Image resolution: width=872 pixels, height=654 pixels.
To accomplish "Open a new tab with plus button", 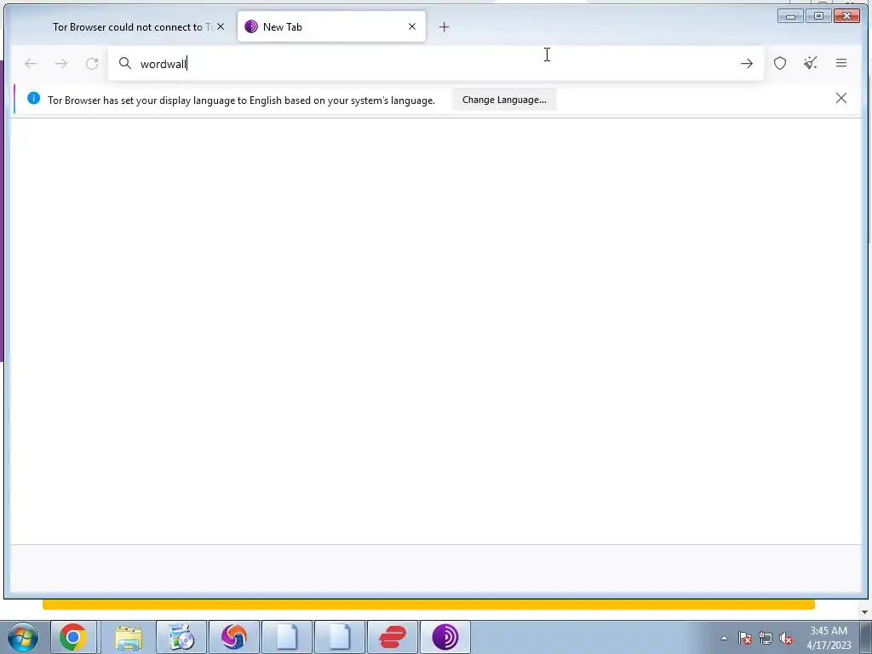I will coord(444,26).
